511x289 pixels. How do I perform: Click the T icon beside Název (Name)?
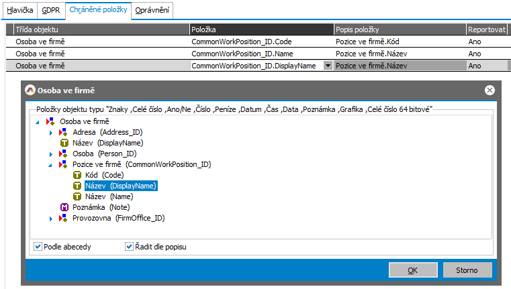point(77,196)
